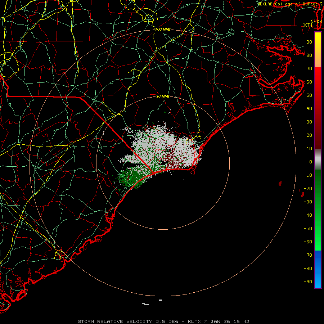Click the -40 value on the velocity scale
Image resolution: width=324 pixels, height=324 pixels.
coord(308,215)
